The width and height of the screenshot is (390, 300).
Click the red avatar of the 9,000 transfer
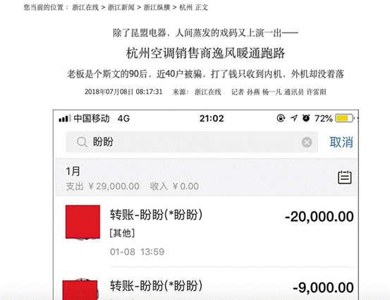coord(80,290)
